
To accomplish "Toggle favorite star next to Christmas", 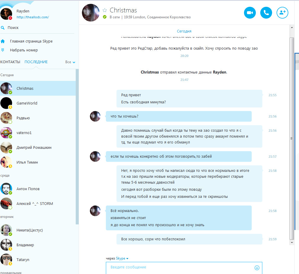I will pos(105,10).
